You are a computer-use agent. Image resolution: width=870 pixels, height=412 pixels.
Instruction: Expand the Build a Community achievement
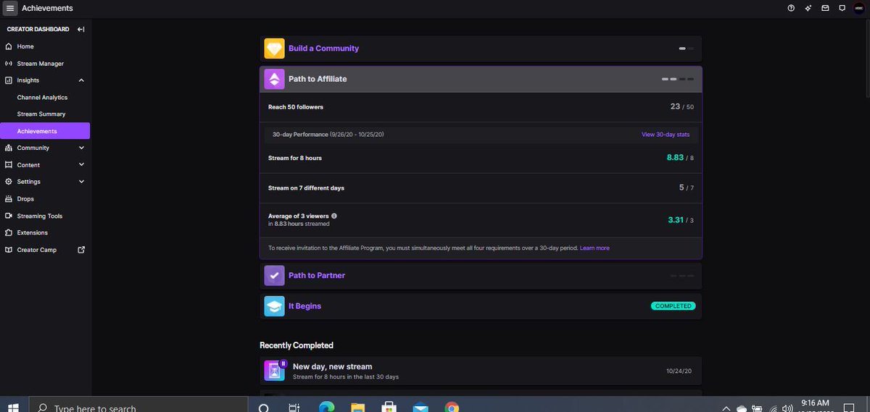pyautogui.click(x=481, y=49)
